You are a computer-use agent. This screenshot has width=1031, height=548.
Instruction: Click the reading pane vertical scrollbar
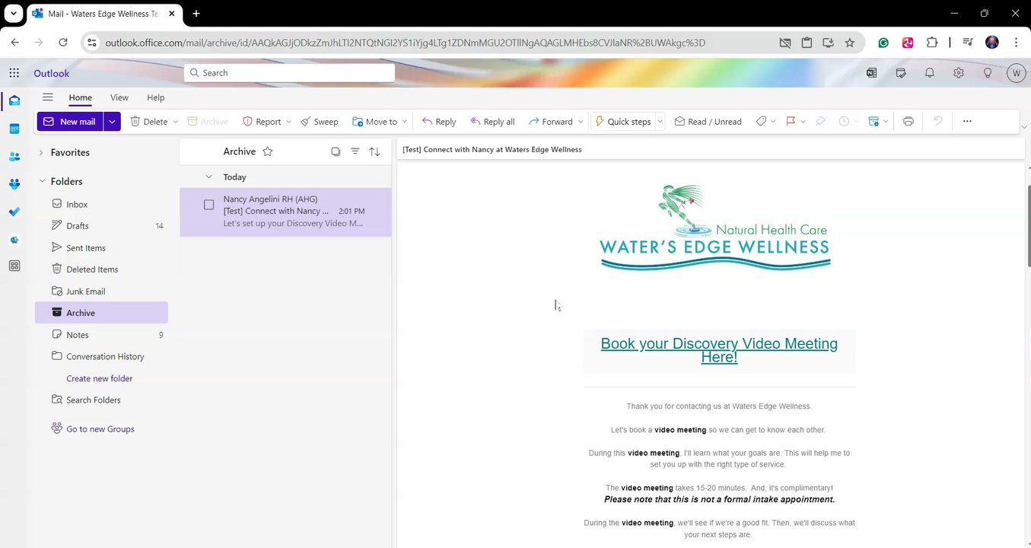(1028, 225)
